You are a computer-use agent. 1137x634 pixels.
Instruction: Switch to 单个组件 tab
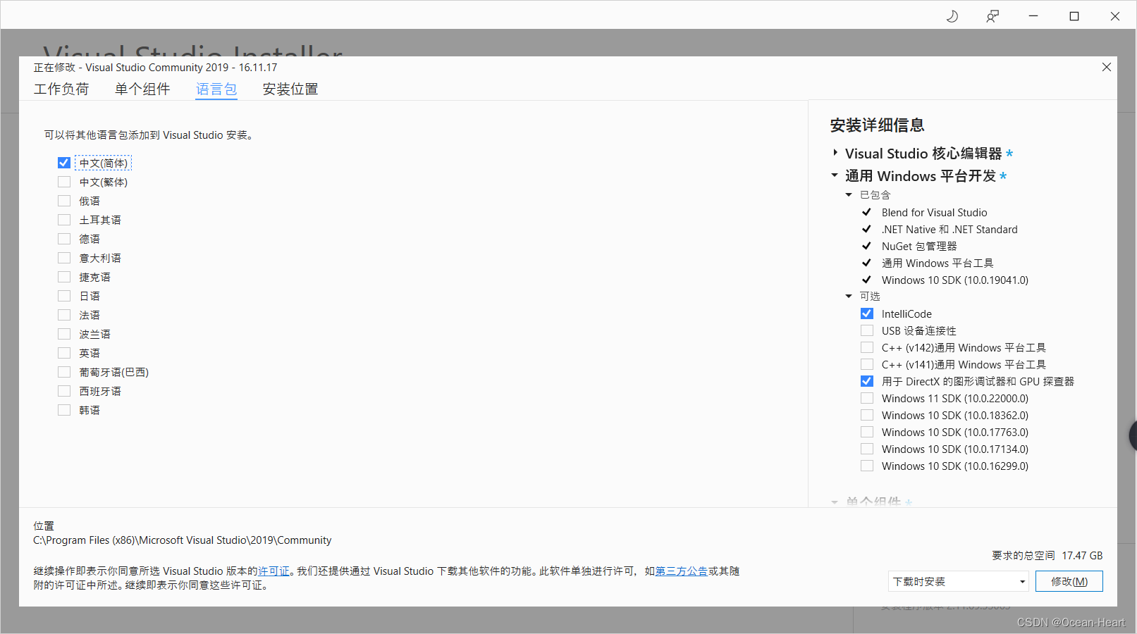[x=142, y=89]
